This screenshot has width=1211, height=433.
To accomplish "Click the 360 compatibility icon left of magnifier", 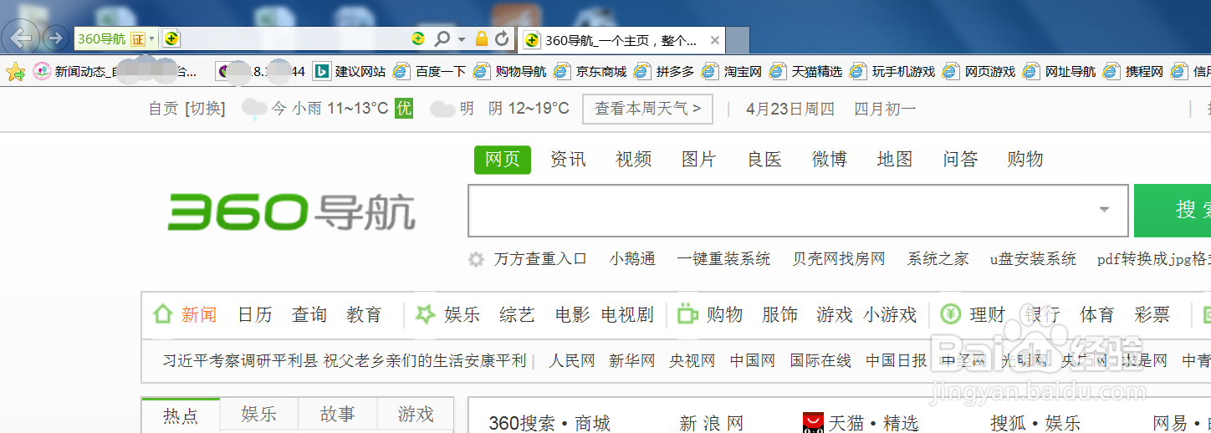I will [418, 38].
